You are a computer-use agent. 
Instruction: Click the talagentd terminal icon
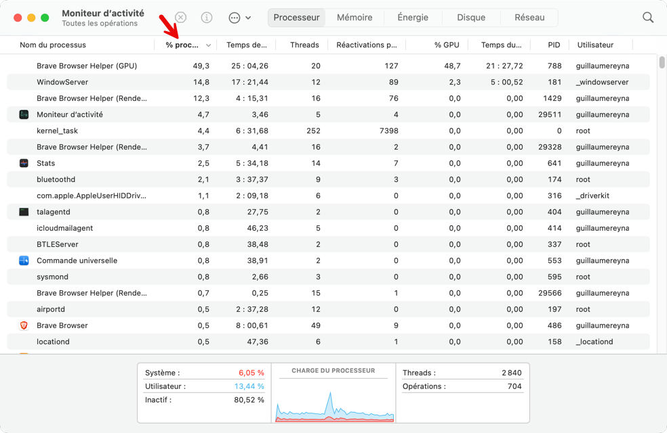[24, 212]
